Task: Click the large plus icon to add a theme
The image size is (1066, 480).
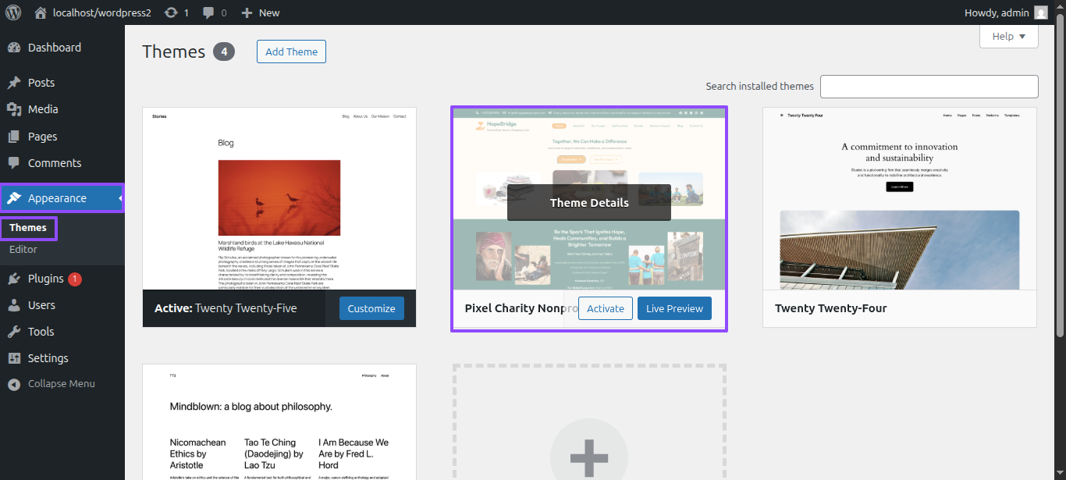Action: click(589, 457)
